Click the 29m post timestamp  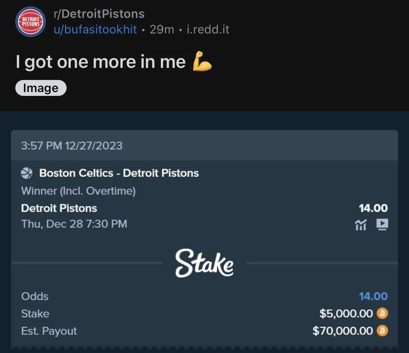[x=162, y=30]
